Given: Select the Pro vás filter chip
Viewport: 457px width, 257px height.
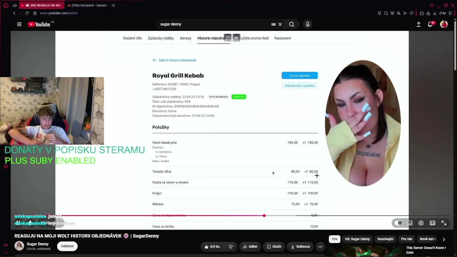Looking at the screenshot, I should (x=407, y=239).
